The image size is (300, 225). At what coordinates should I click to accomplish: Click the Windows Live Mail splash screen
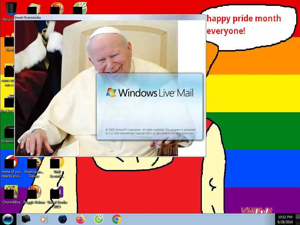150,107
